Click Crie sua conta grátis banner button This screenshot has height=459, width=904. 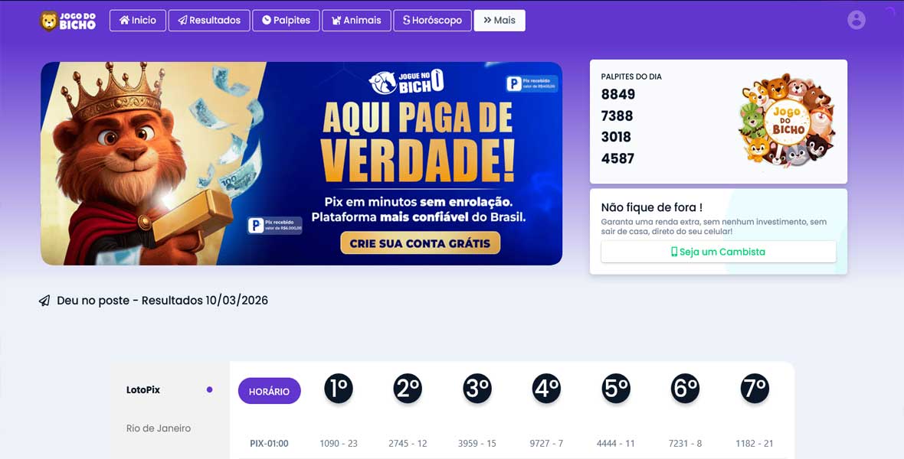(x=421, y=243)
